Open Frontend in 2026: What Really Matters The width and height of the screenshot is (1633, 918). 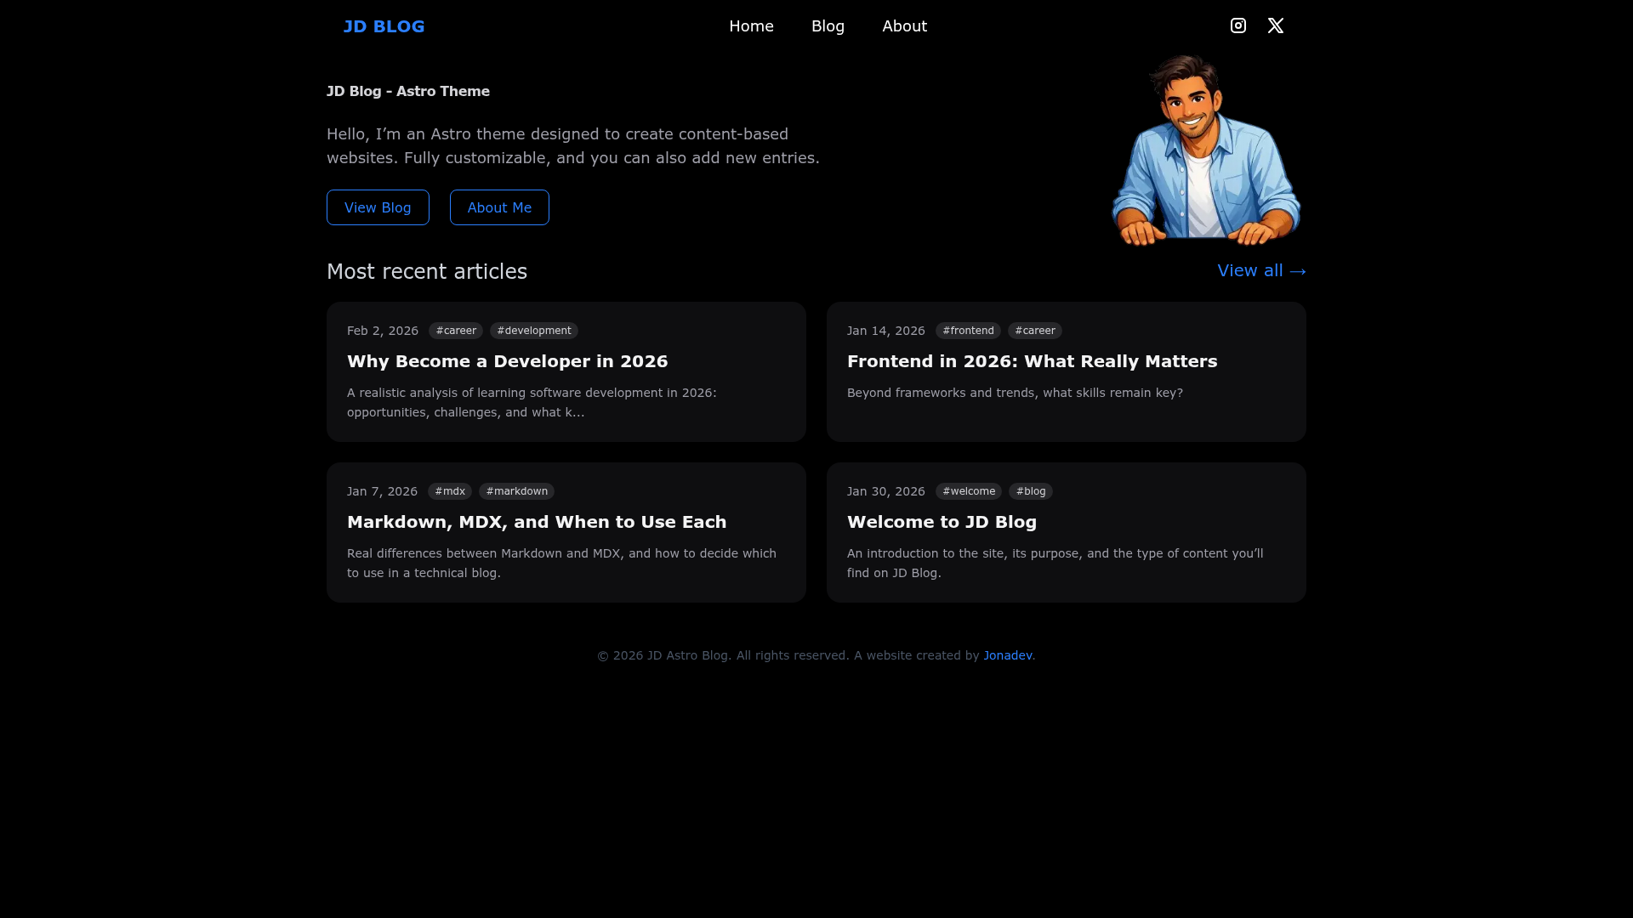1032,361
